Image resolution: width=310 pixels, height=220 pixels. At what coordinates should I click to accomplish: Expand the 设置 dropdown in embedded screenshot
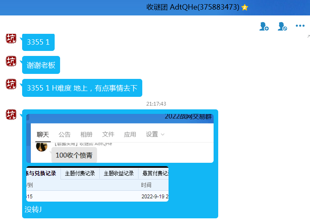pyautogui.click(x=155, y=134)
